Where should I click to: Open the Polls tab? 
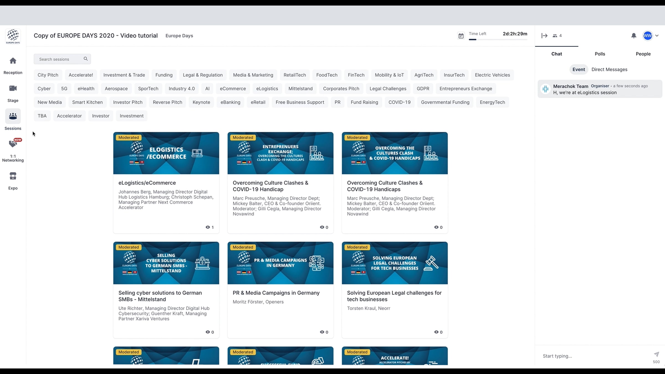[600, 54]
